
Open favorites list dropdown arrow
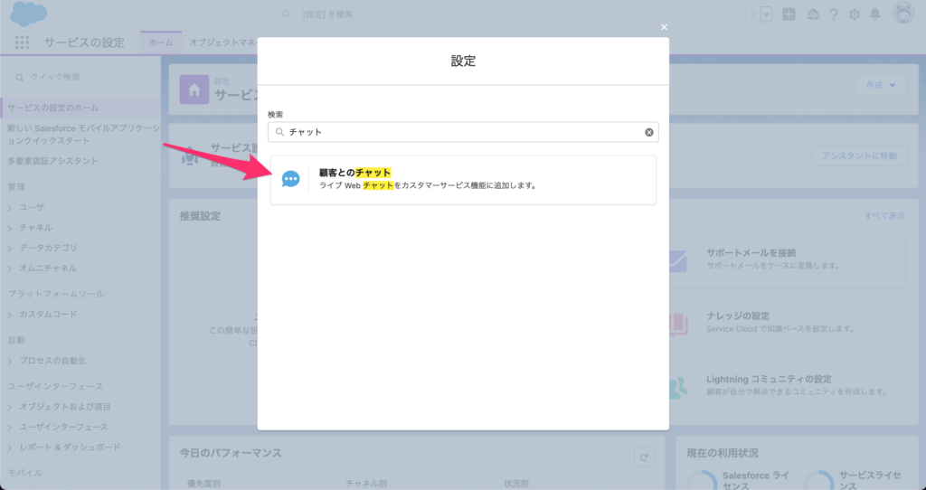coord(767,14)
